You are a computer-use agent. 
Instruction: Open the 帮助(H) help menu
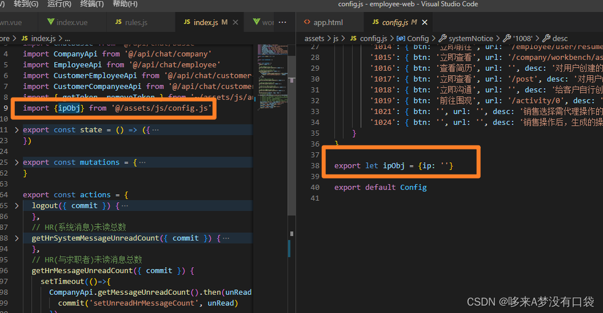[x=125, y=4]
